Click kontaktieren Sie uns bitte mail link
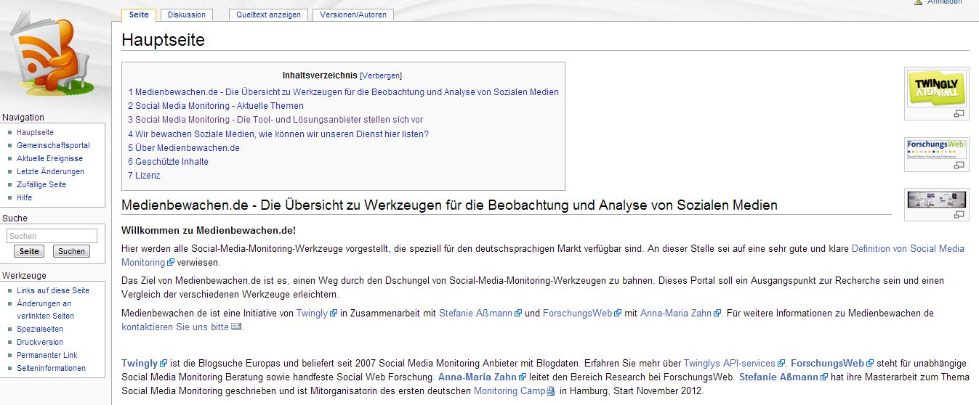The image size is (979, 405). [x=181, y=327]
